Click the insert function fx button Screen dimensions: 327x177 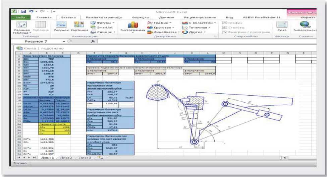[x=93, y=41]
